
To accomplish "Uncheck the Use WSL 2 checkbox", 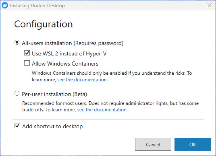I will [x=27, y=53].
